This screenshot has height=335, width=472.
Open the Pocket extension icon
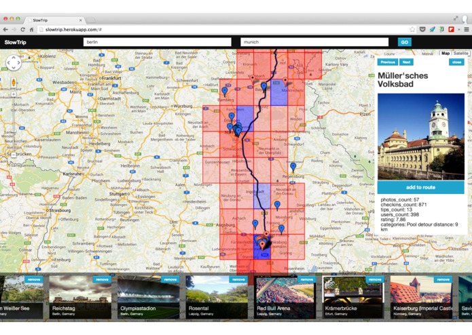[x=422, y=29]
